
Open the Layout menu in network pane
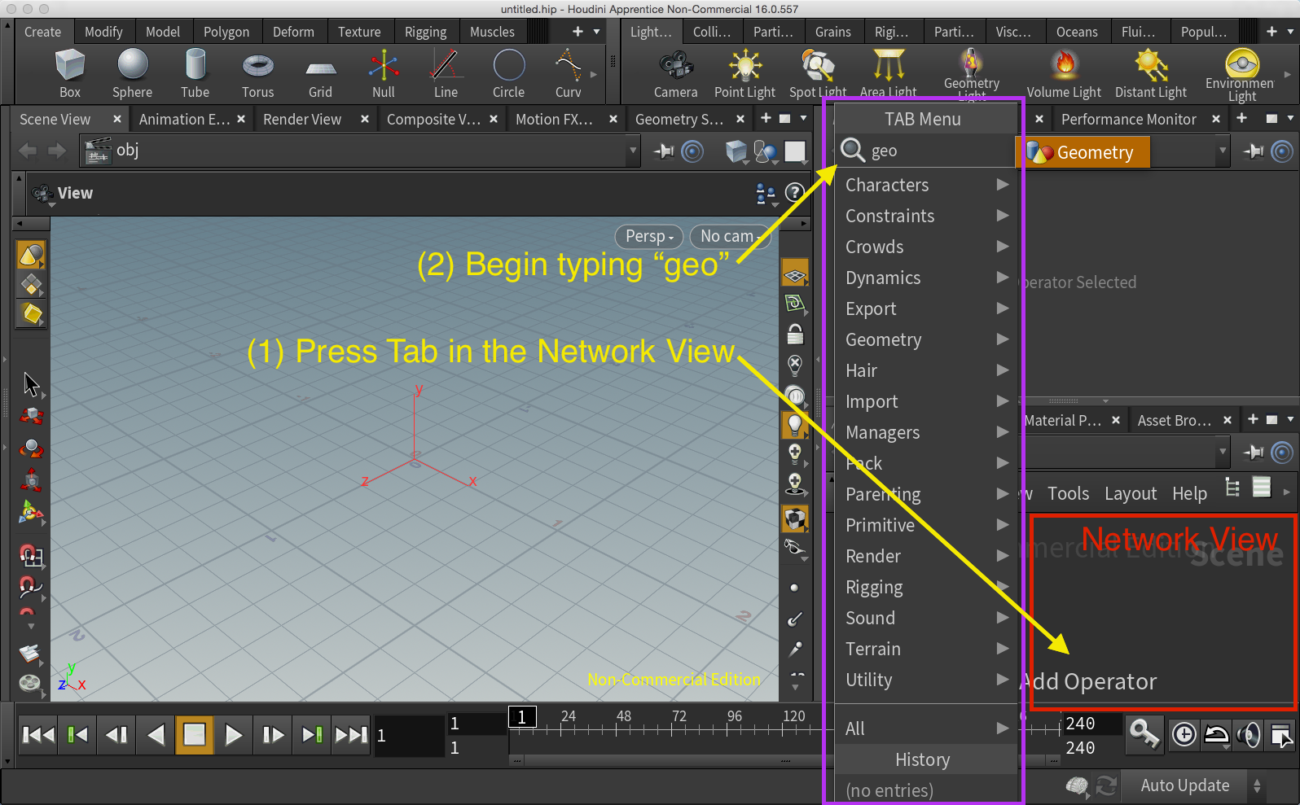coord(1130,493)
